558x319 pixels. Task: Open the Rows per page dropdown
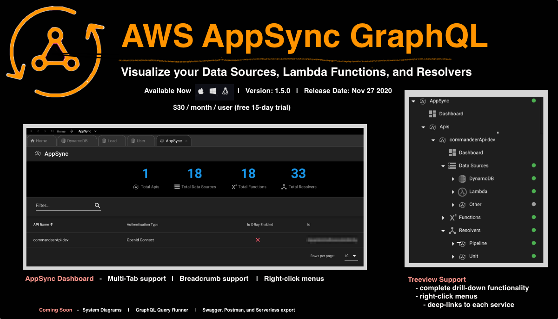click(x=351, y=256)
